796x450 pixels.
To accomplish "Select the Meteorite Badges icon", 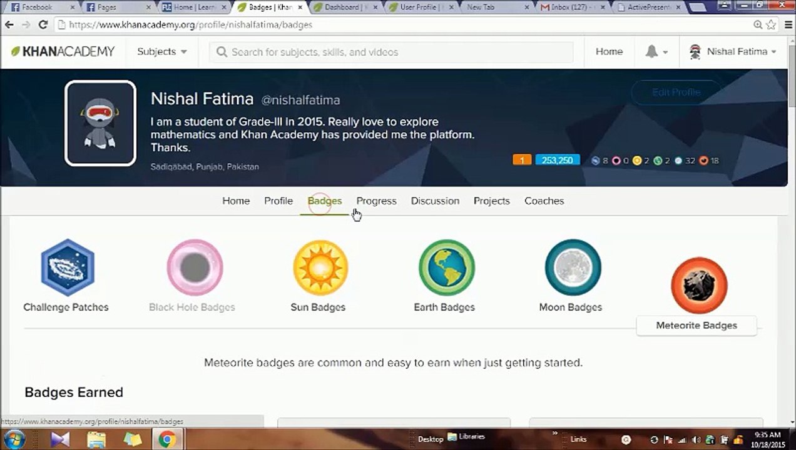I will click(x=699, y=286).
